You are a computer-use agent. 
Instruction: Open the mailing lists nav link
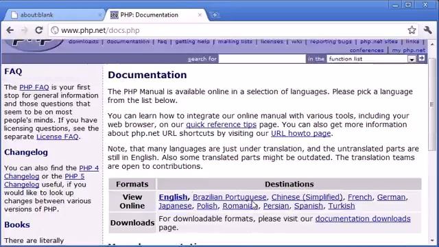(x=235, y=41)
